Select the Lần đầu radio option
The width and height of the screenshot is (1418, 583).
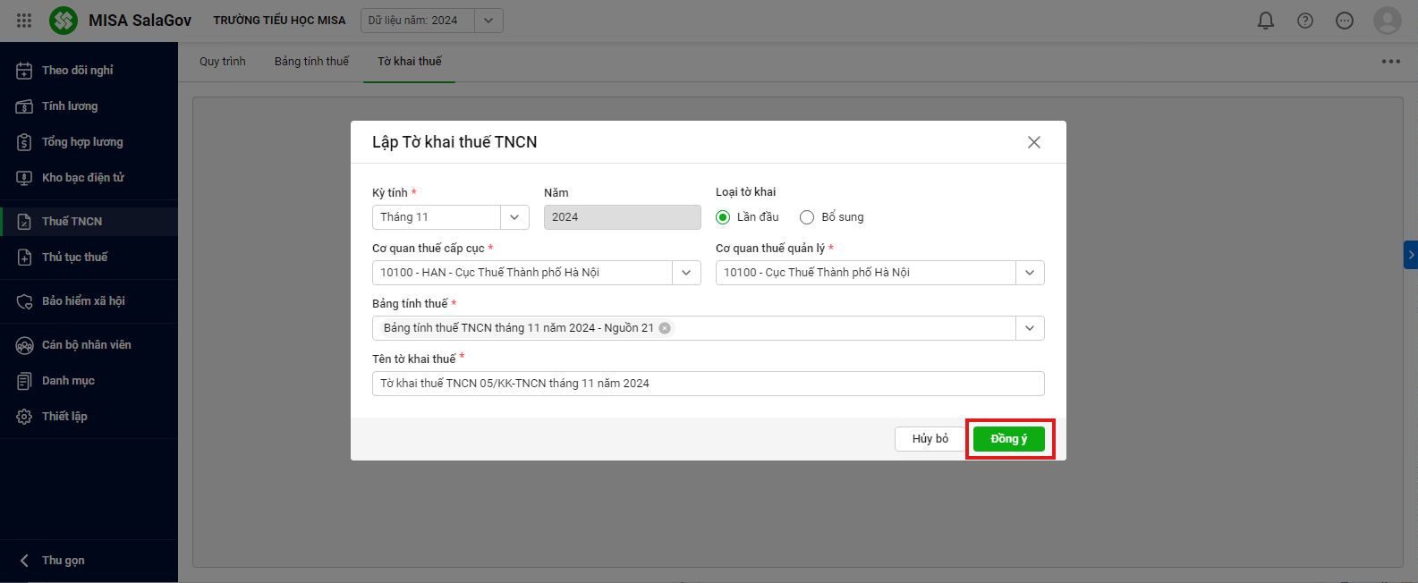723,217
